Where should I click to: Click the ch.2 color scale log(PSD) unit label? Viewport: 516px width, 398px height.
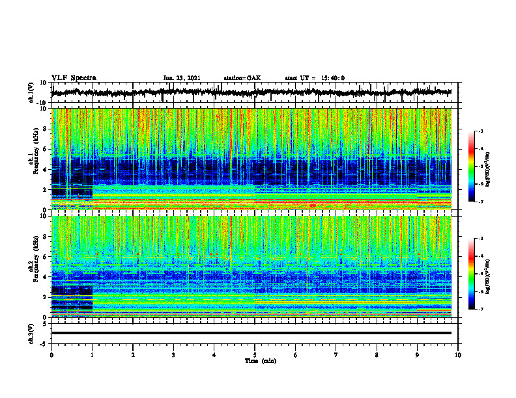[488, 276]
